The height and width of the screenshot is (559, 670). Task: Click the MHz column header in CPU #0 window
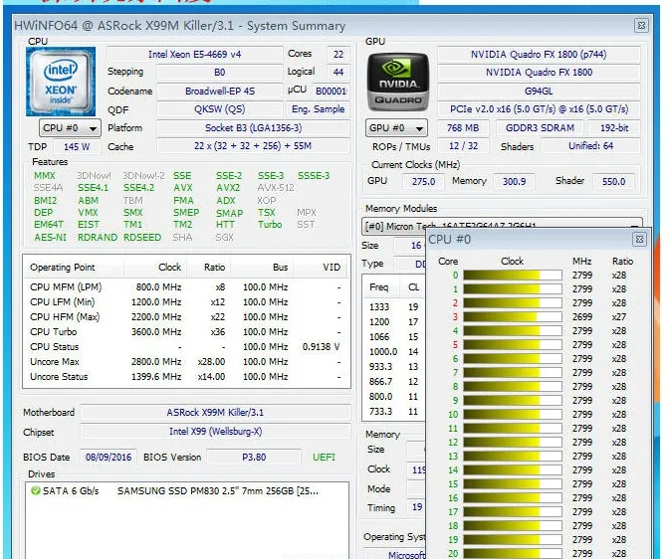582,262
